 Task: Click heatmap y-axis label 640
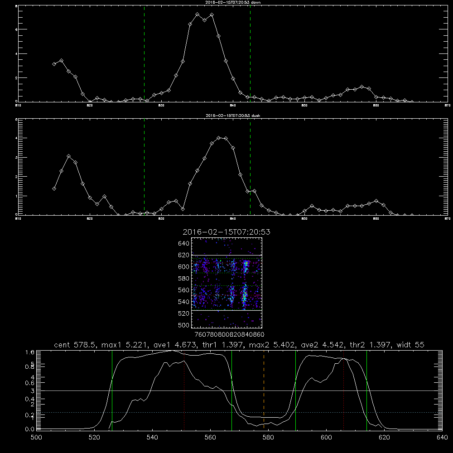(184, 244)
